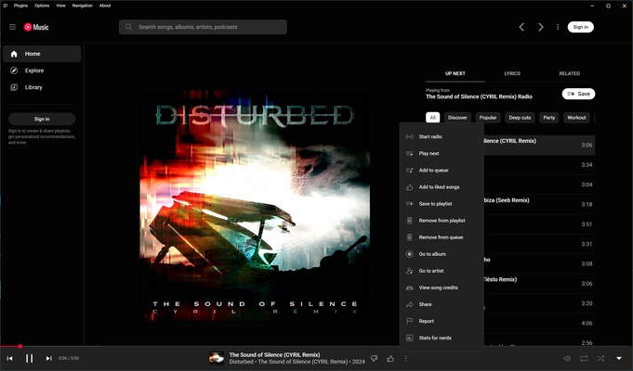Choose Share from context menu
The width and height of the screenshot is (633, 371).
[x=442, y=304]
